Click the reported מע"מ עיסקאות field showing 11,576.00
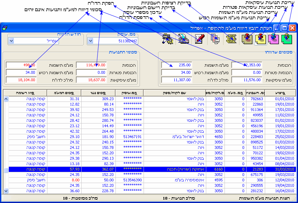 247,80
